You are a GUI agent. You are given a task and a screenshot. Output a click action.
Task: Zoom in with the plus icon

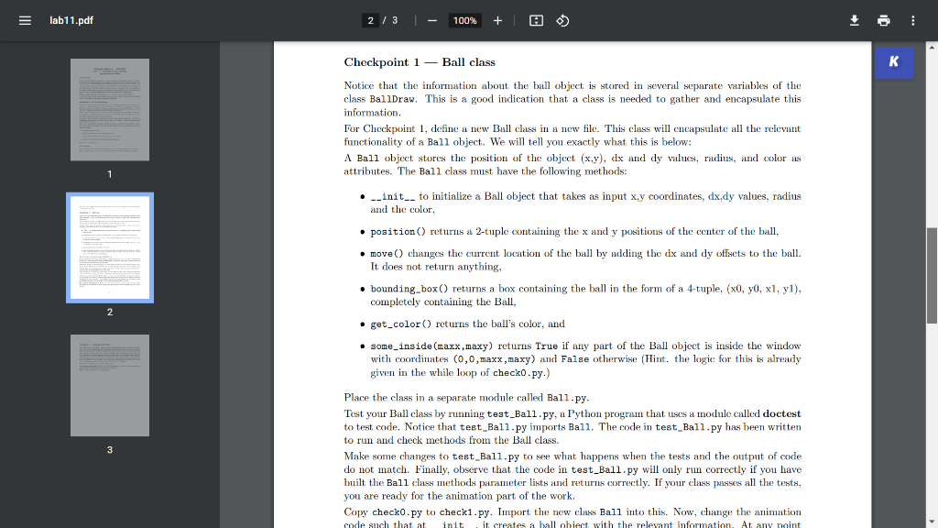coord(497,19)
